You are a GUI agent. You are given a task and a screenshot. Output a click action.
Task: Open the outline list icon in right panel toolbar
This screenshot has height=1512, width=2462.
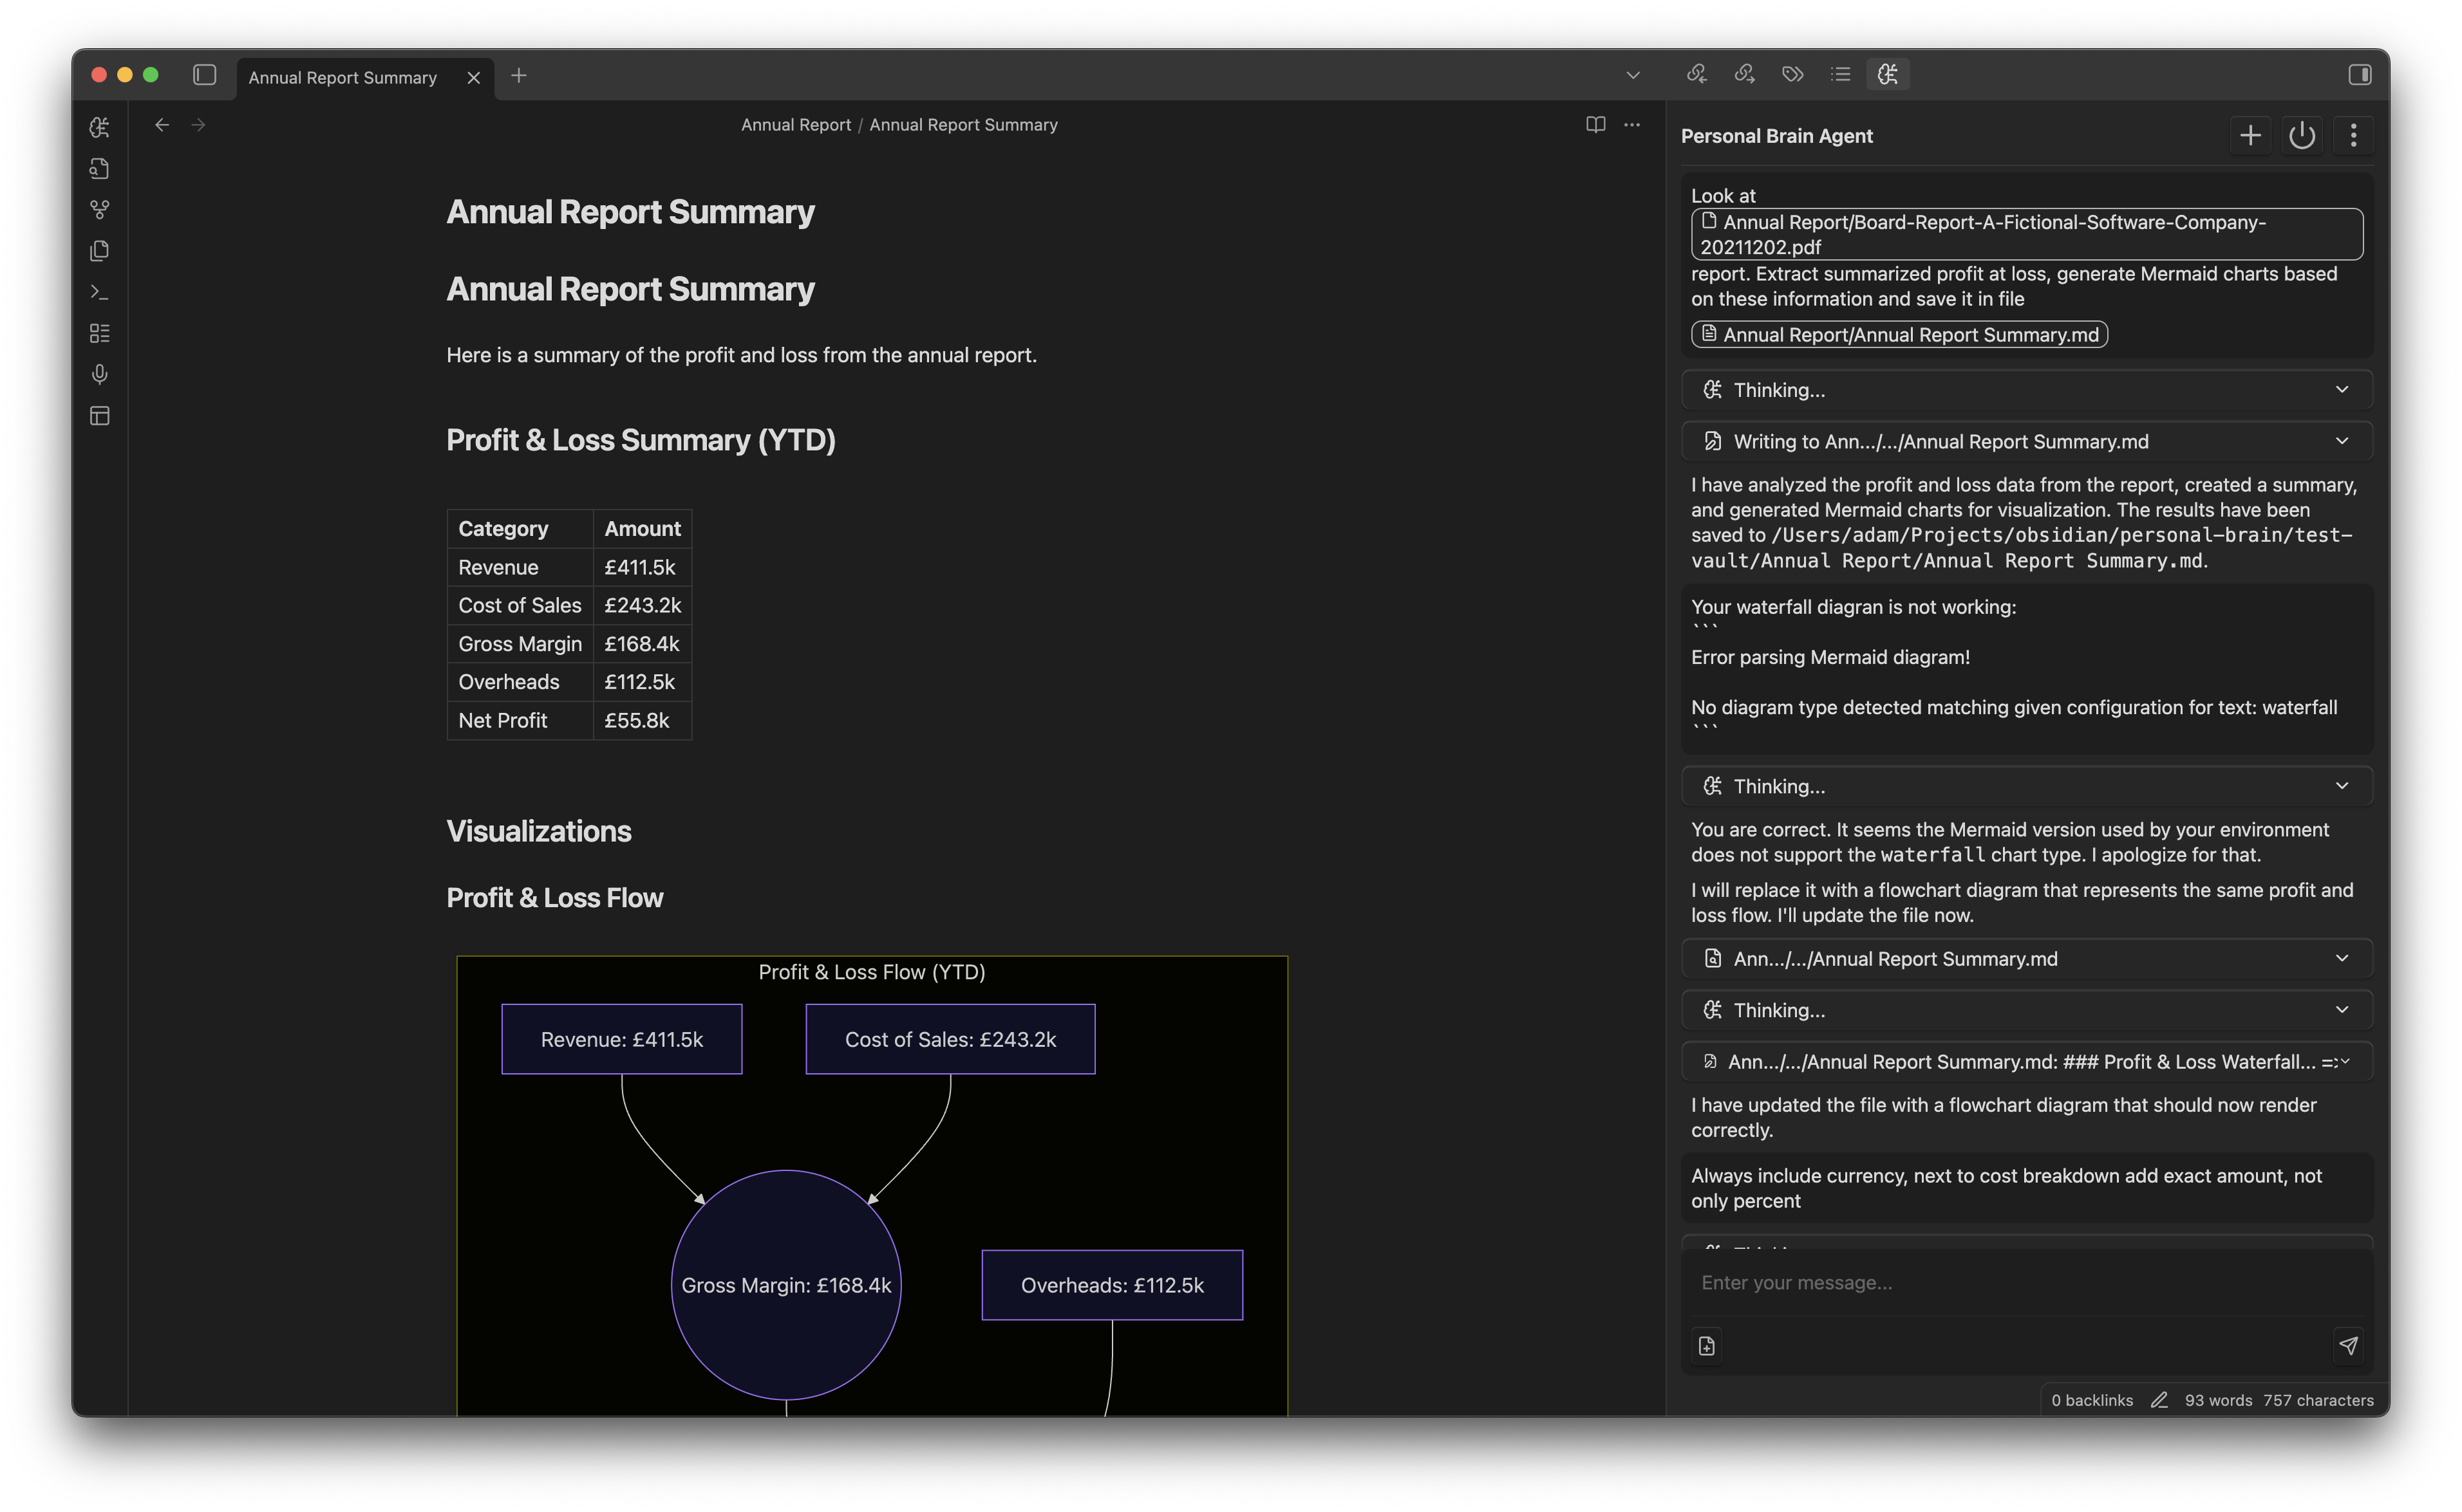pyautogui.click(x=1841, y=74)
